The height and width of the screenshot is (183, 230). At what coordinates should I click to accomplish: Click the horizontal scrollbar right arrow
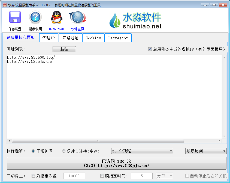(x=219, y=141)
